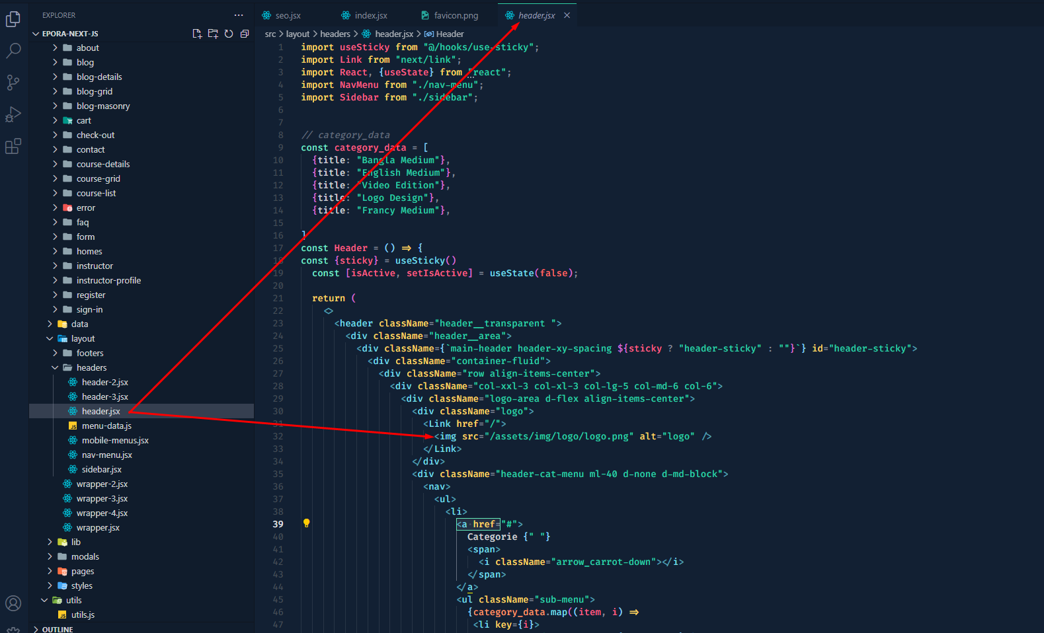Click the Accounts icon in activity bar

tap(13, 603)
